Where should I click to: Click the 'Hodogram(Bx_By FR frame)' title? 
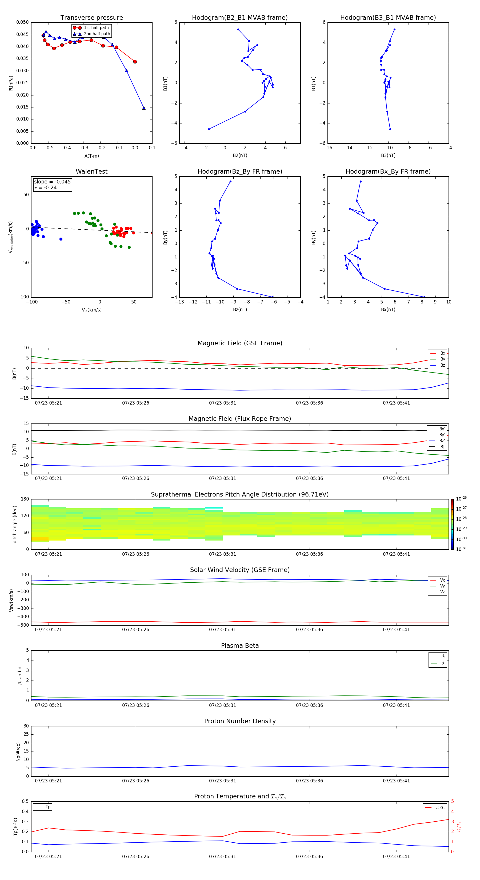click(x=388, y=171)
